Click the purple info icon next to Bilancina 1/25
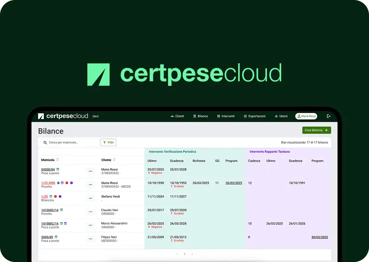Screen dimensions: 369x262 click(60, 196)
